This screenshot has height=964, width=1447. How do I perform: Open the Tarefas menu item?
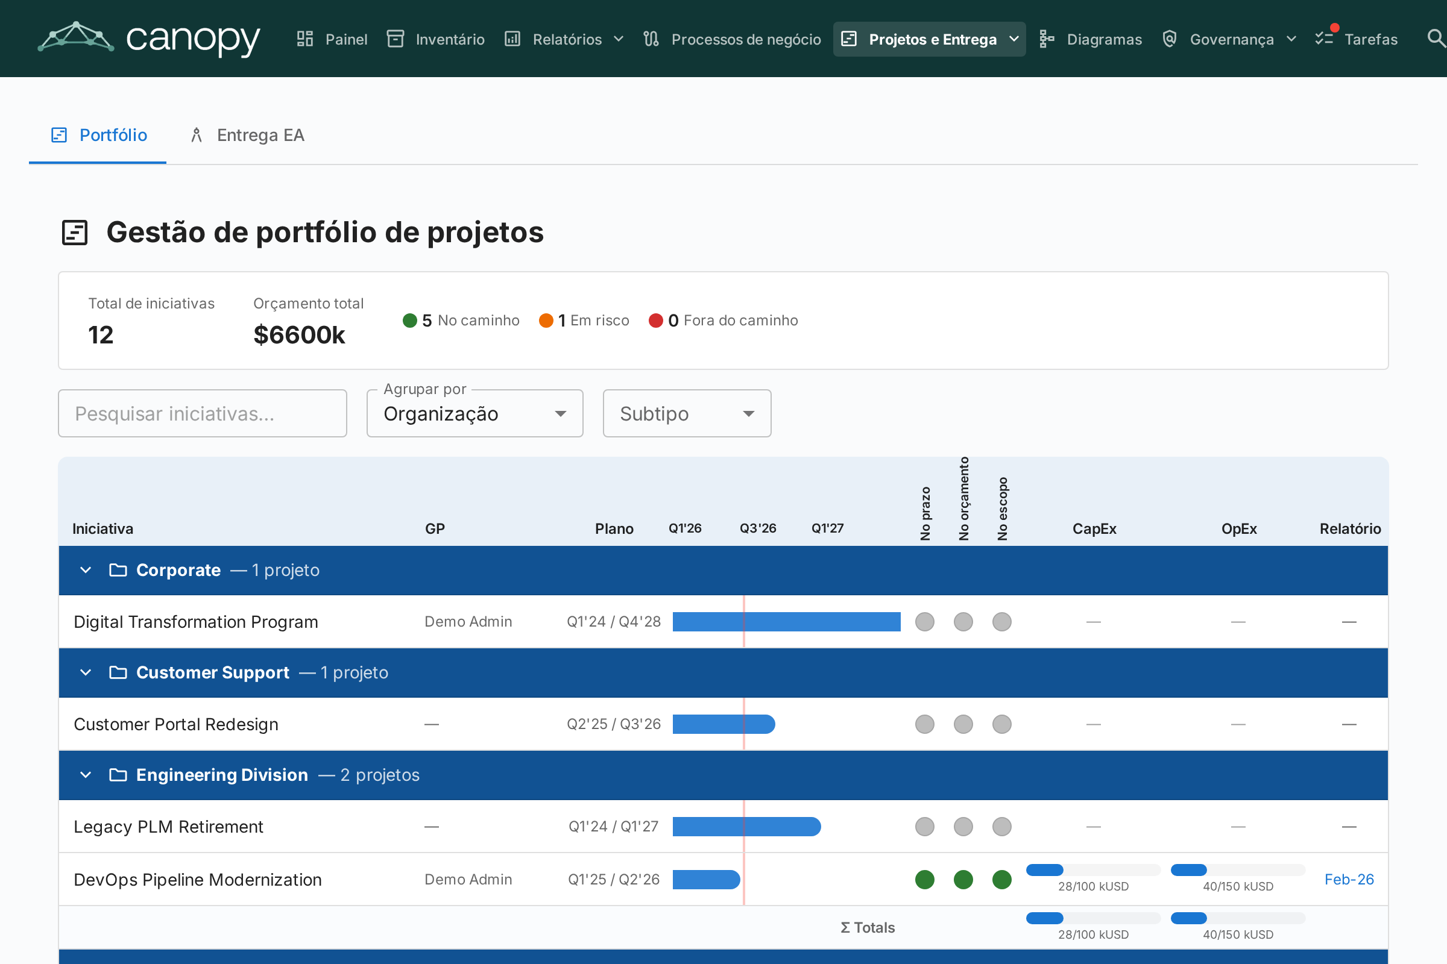[1357, 39]
